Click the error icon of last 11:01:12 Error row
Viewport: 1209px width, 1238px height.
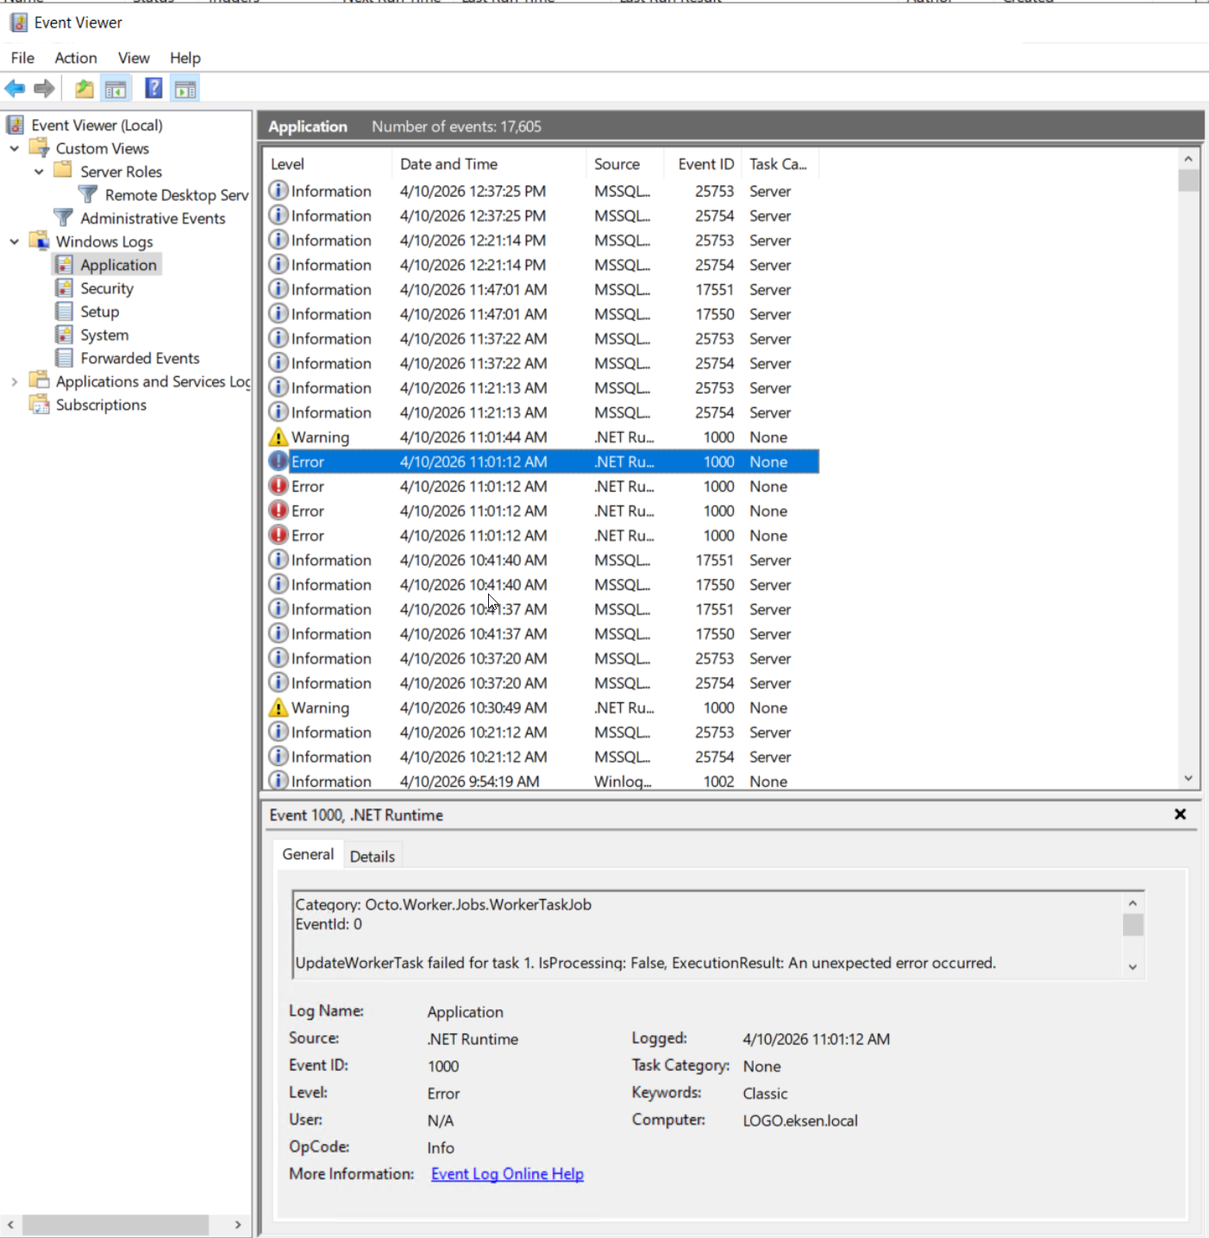(278, 535)
